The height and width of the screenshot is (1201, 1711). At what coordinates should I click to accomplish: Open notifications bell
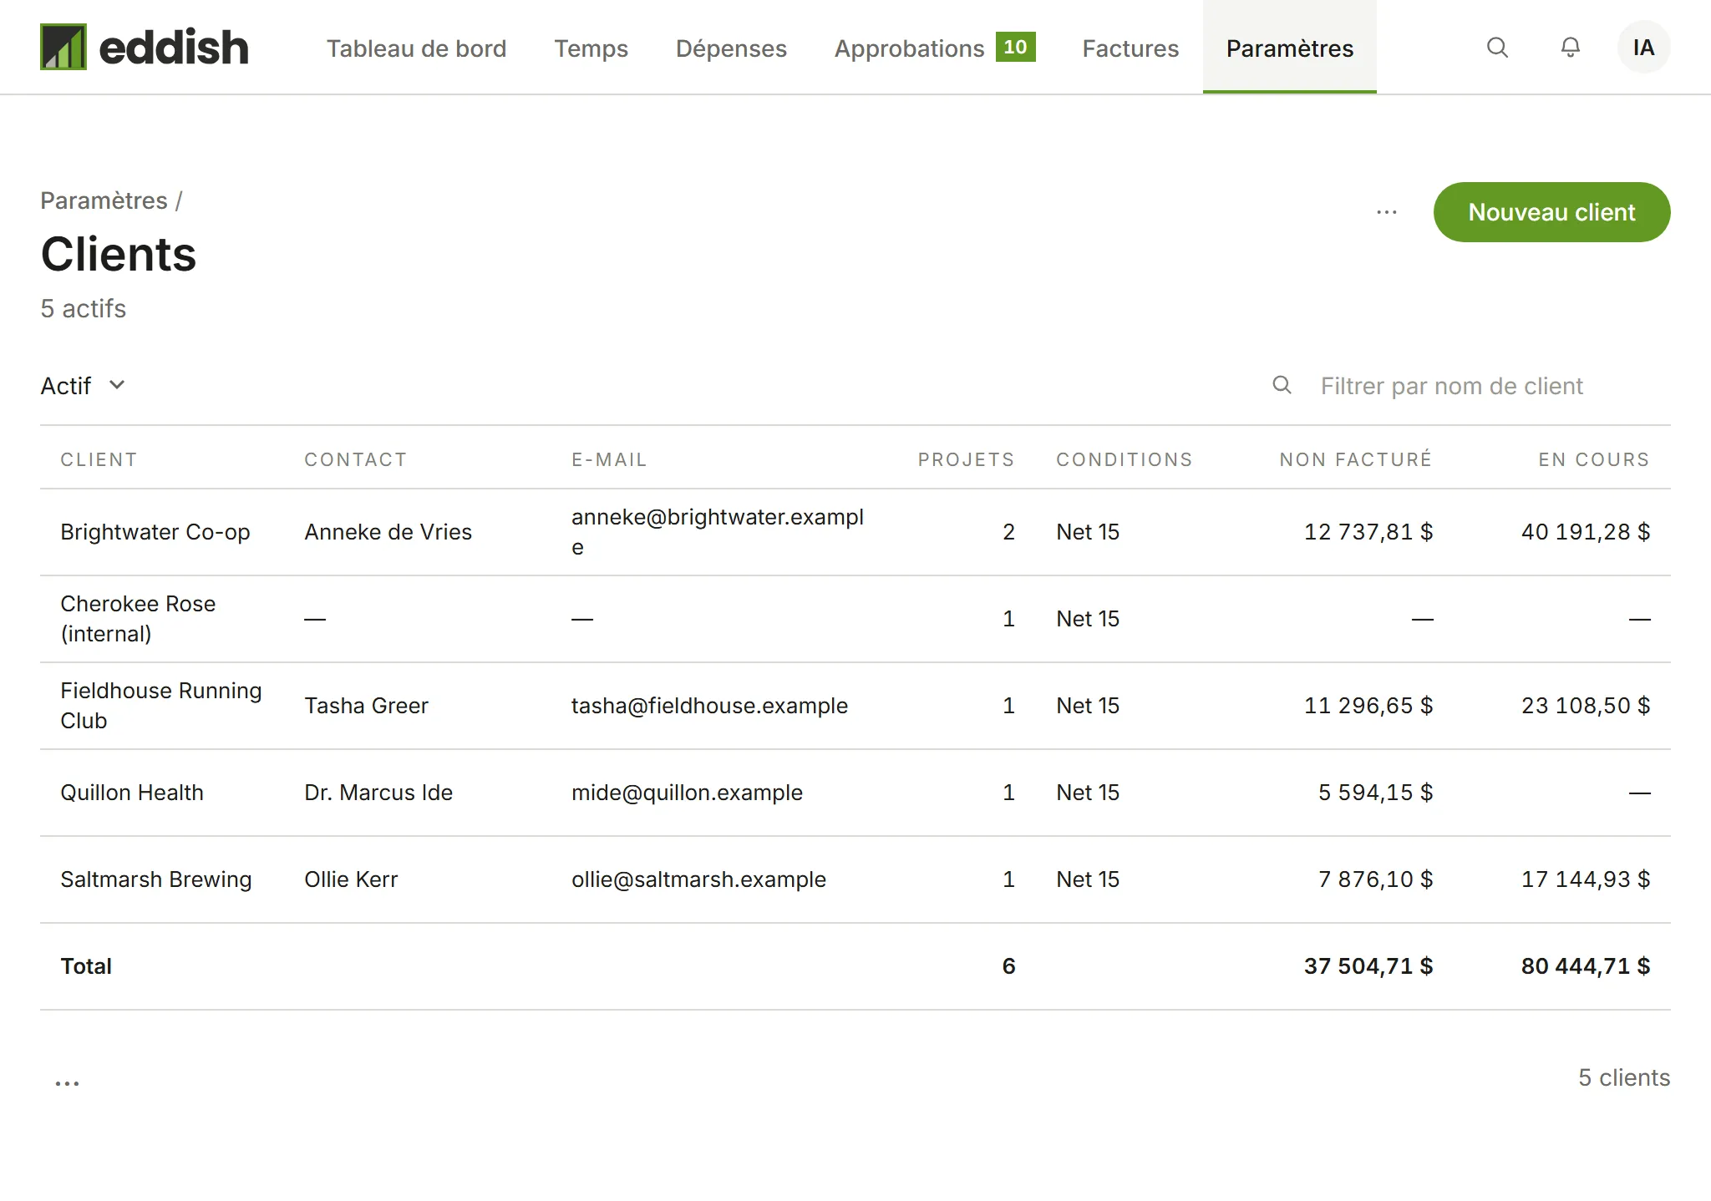[x=1571, y=48]
